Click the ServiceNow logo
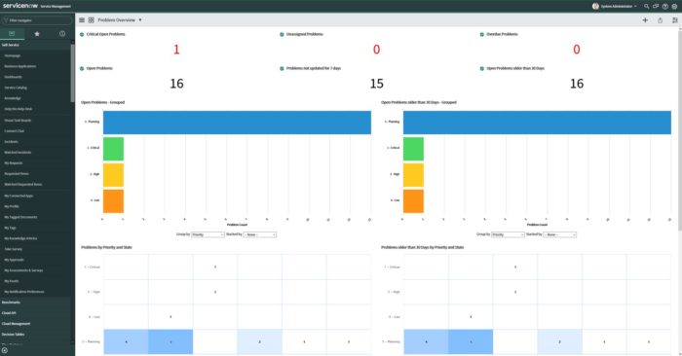682x356 pixels. click(x=20, y=6)
